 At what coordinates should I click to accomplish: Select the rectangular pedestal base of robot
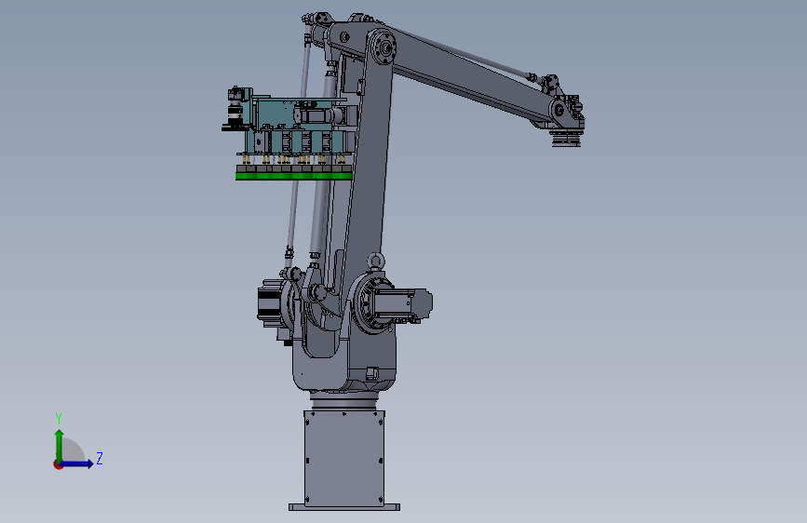tap(343, 457)
